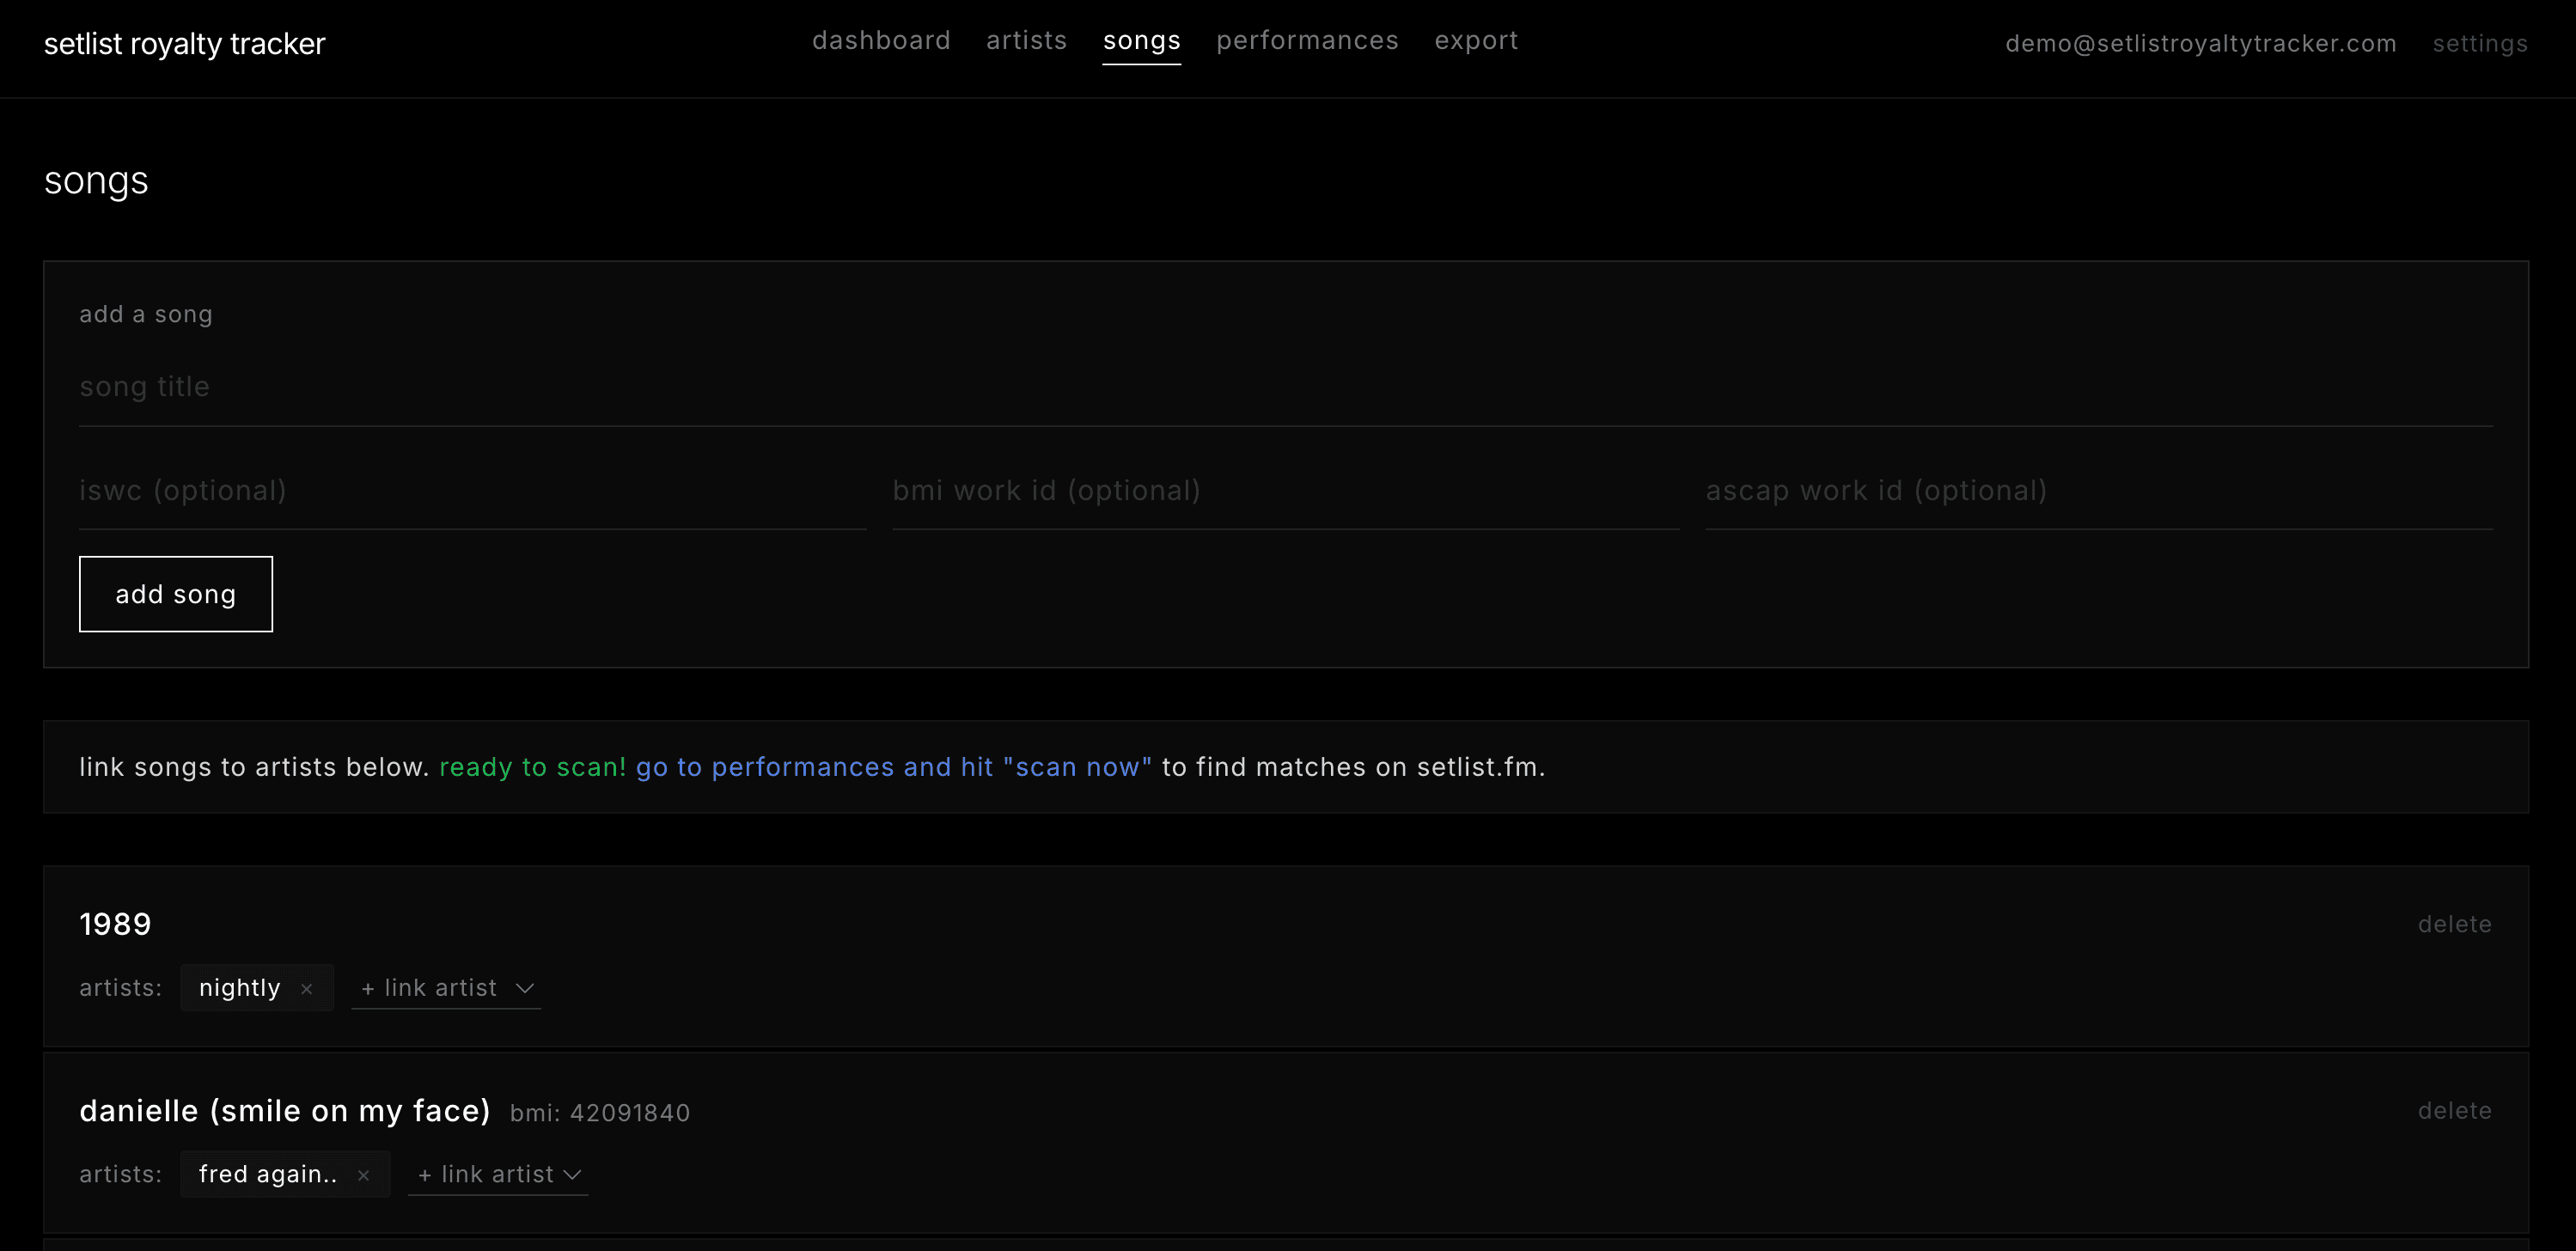The height and width of the screenshot is (1251, 2576).
Task: Delete danielle (smile on my face)
Action: pyautogui.click(x=2455, y=1110)
